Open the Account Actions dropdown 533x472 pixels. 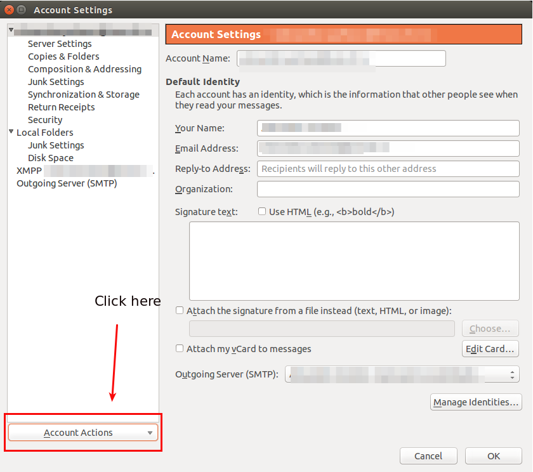[82, 433]
